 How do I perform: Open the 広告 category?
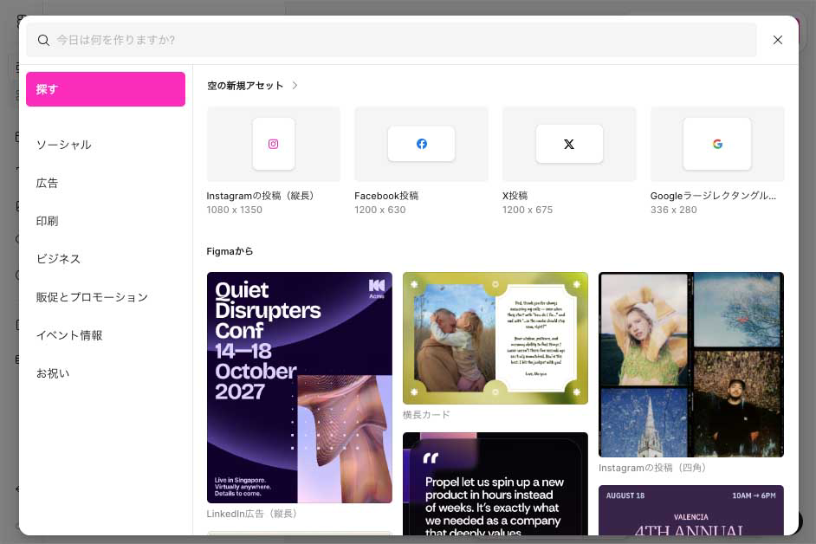tap(48, 183)
